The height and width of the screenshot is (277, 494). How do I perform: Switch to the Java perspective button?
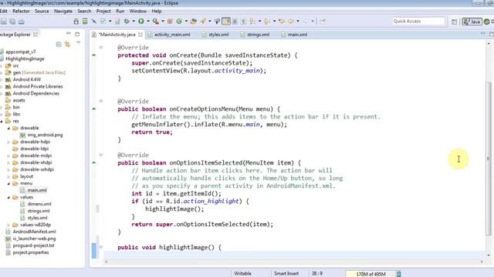click(x=472, y=22)
